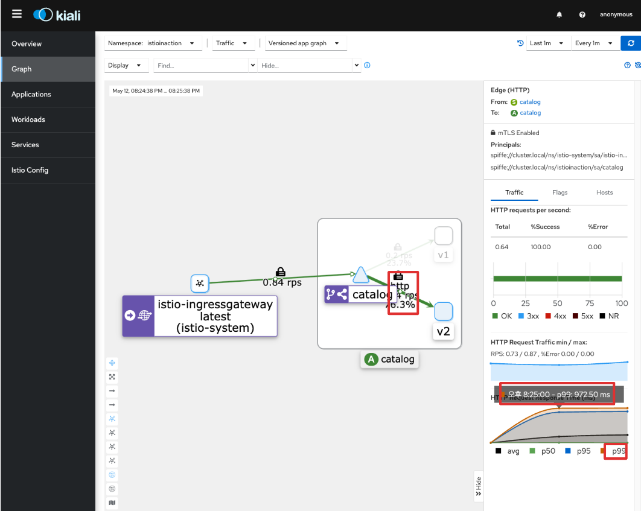Click the mTLS Enabled lock icon
Screen dimensions: 641x511
click(493, 132)
